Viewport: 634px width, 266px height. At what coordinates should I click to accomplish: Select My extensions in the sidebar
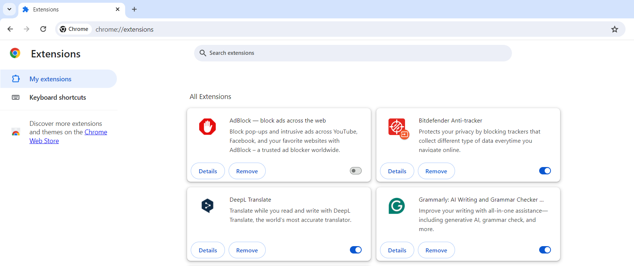pos(50,79)
